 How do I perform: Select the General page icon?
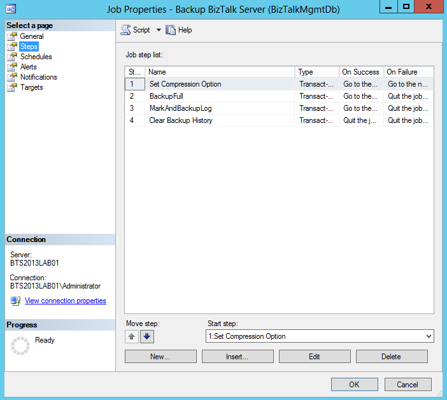pyautogui.click(x=12, y=36)
